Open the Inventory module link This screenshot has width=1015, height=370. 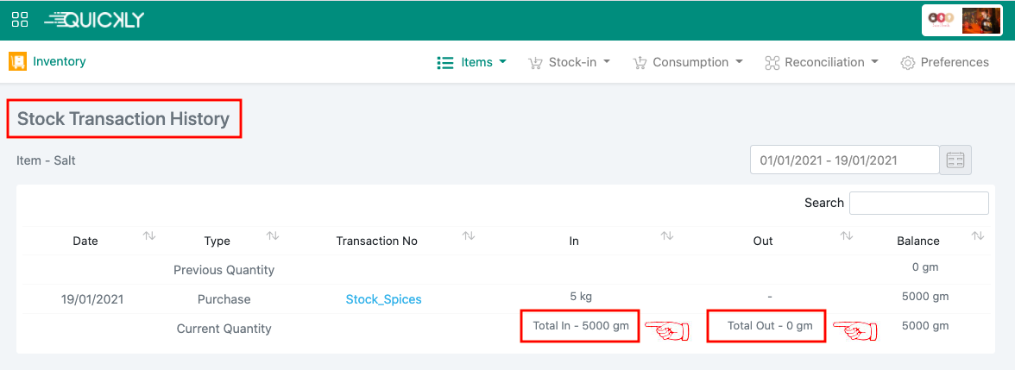[60, 62]
